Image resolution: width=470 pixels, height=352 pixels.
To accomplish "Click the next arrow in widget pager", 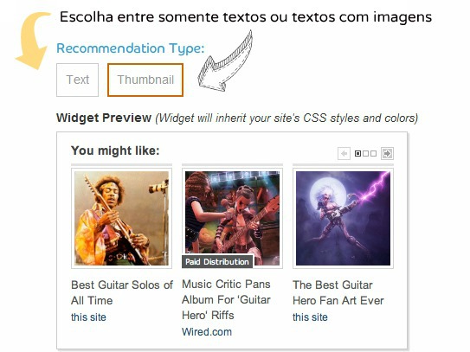I will [x=387, y=154].
